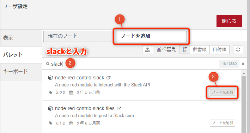Select 表示 in the settings sidebar
This screenshot has width=250, height=133.
pyautogui.click(x=21, y=38)
